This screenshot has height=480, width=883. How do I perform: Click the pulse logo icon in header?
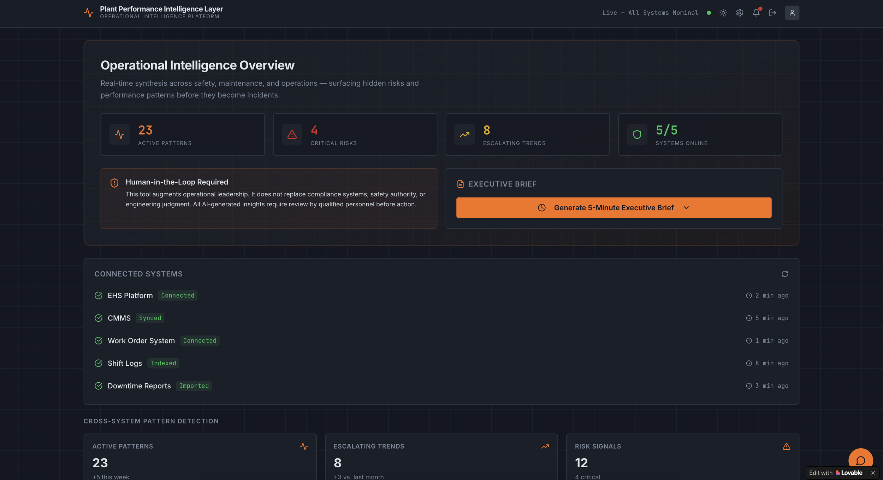89,13
